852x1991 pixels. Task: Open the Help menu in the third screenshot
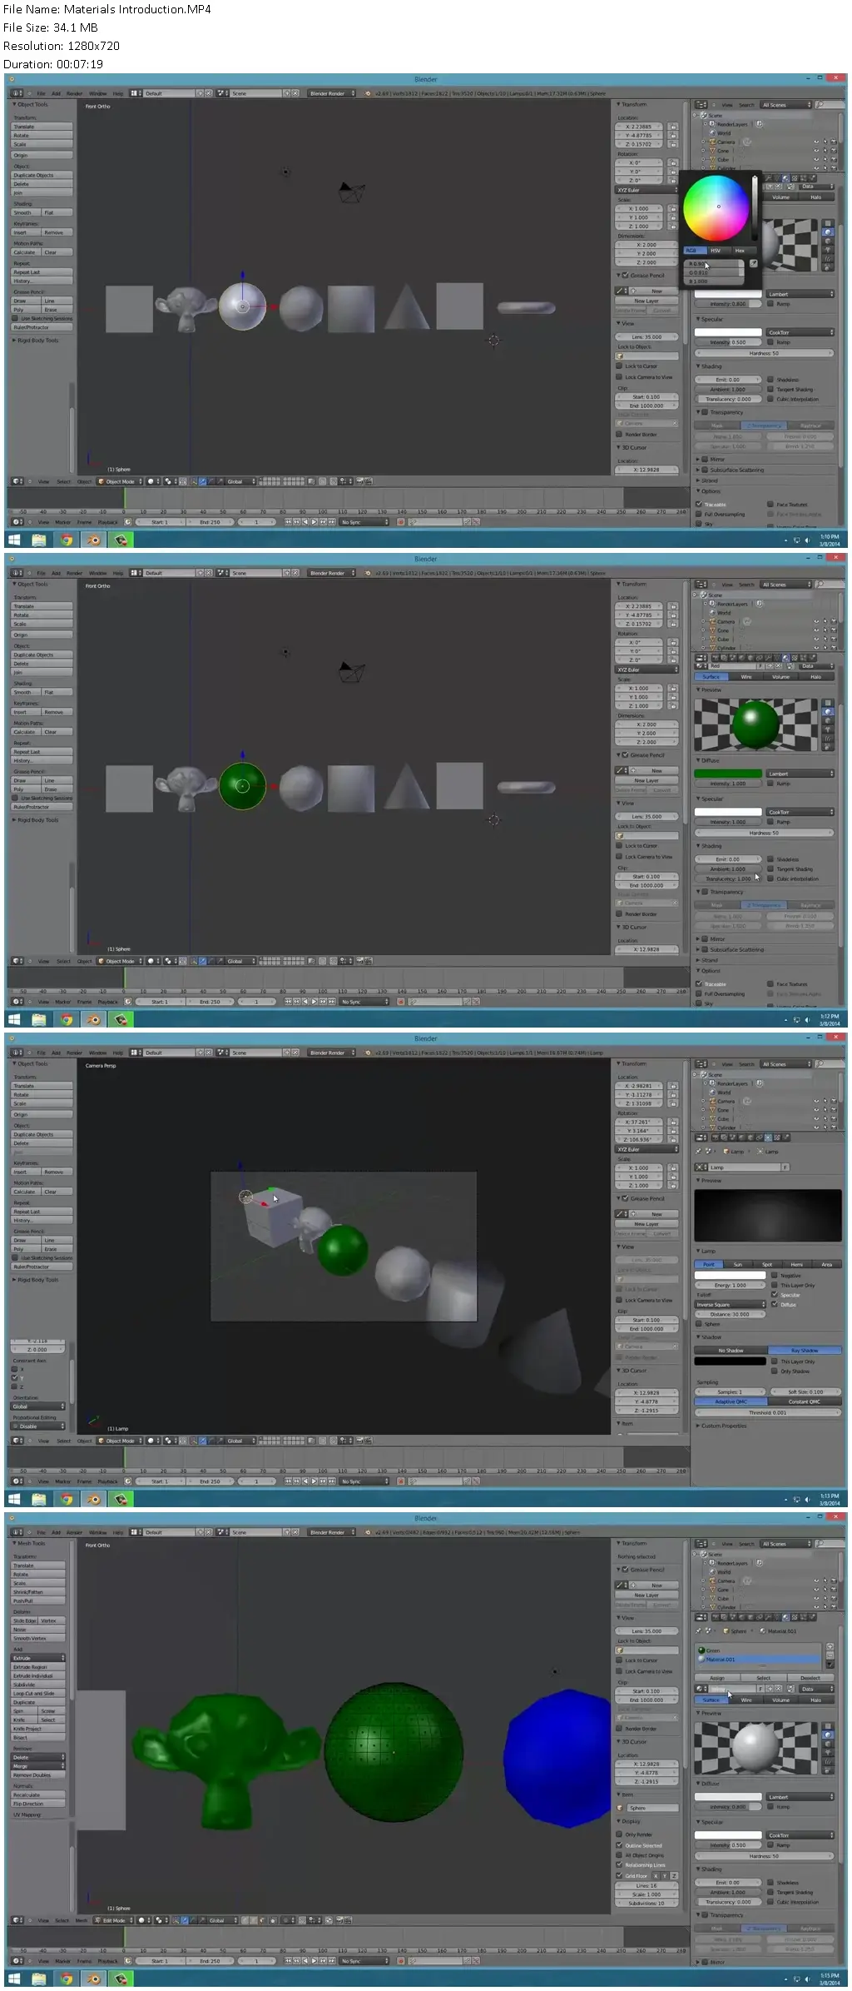tap(118, 1053)
